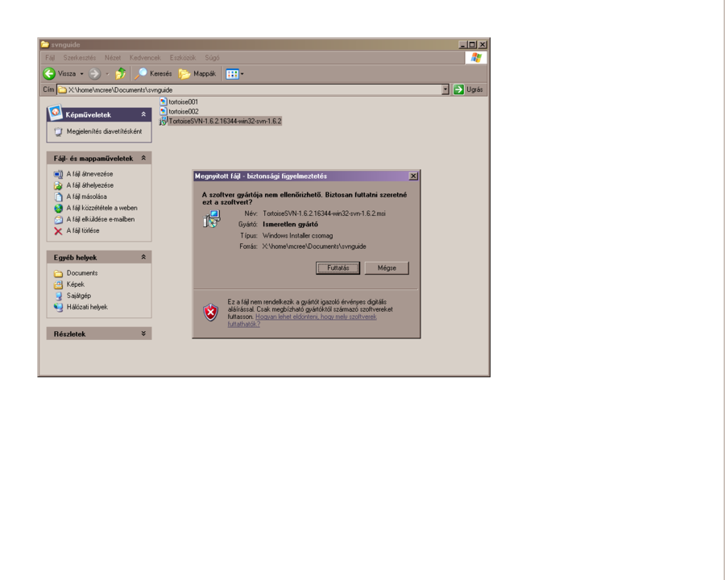The image size is (725, 580).
Task: Open the Szerkesztés menu
Action: (80, 58)
